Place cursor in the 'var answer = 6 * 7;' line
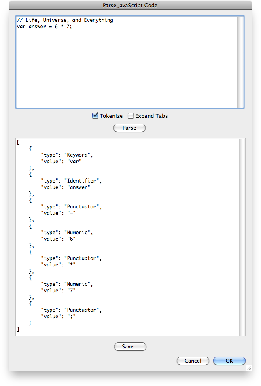 coord(45,27)
